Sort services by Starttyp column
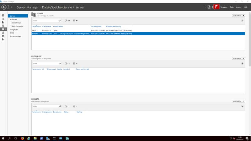Image resolution: width=251 pixels, height=141 pixels. [79, 112]
